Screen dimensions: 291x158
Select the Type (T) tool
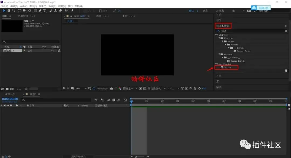[x=45, y=11]
